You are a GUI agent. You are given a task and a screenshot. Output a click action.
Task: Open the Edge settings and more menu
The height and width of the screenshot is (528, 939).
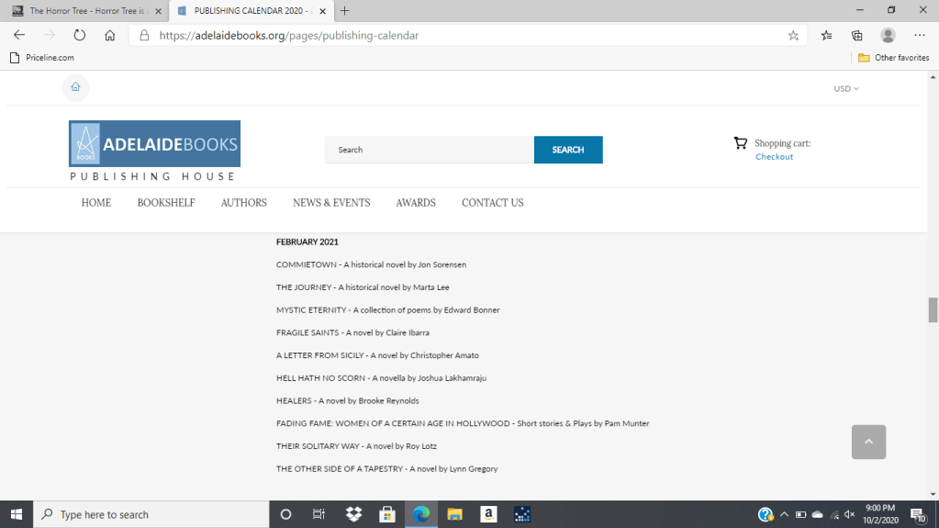(x=919, y=36)
